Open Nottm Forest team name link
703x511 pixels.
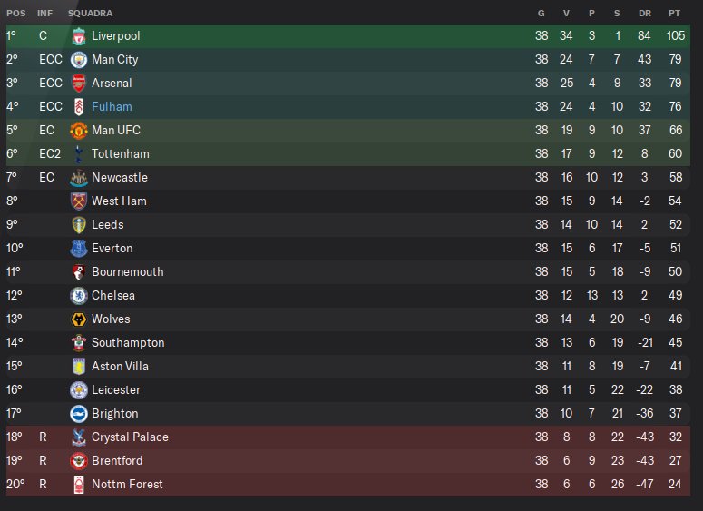pyautogui.click(x=127, y=484)
